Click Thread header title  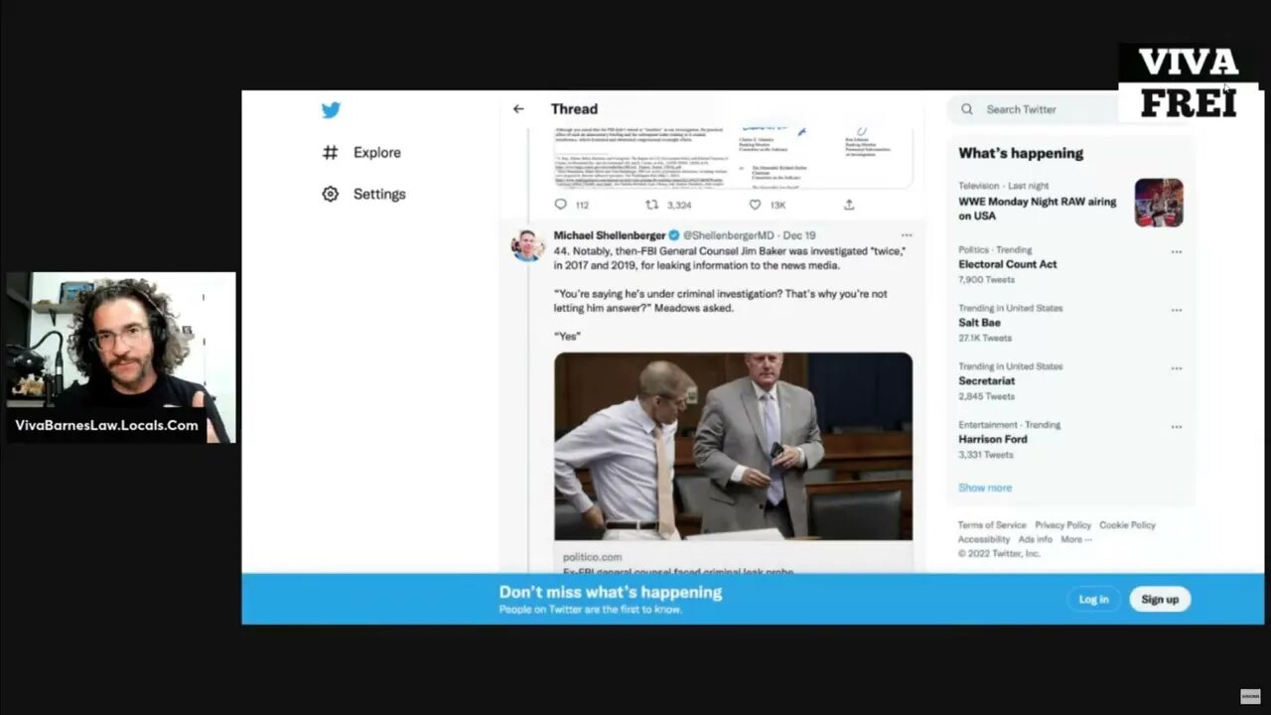click(x=574, y=109)
